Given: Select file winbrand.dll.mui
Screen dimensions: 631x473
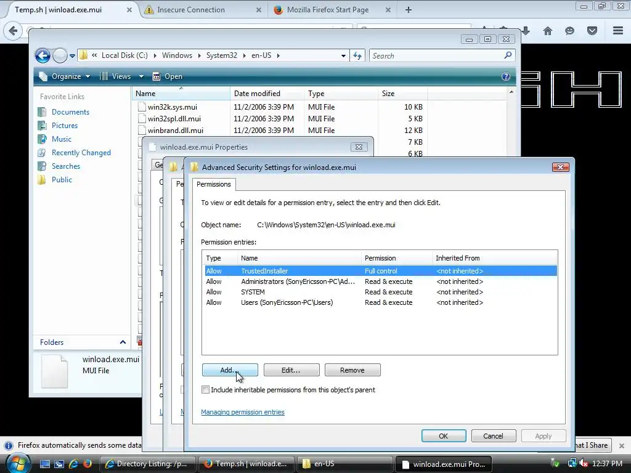Looking at the screenshot, I should tap(175, 131).
